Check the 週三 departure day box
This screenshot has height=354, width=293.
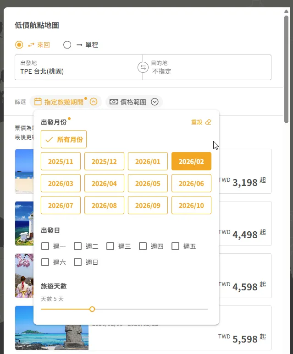click(111, 246)
